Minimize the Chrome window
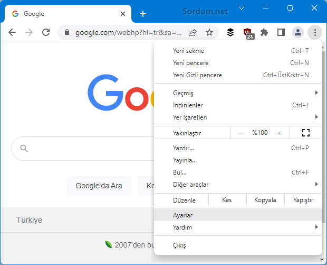The image size is (327, 265). [266, 8]
